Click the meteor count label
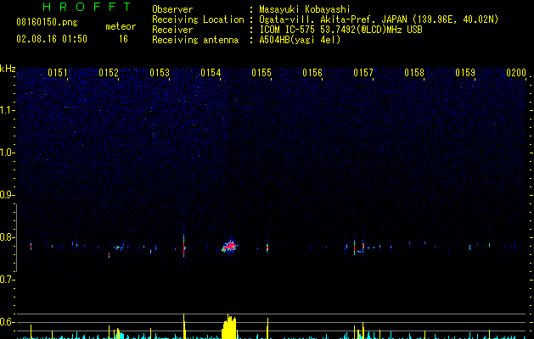The image size is (534, 339). (x=121, y=26)
